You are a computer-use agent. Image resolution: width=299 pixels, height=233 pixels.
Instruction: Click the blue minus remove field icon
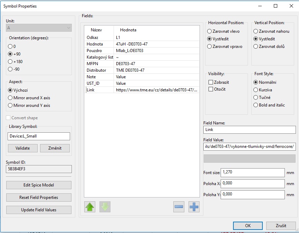(179, 207)
